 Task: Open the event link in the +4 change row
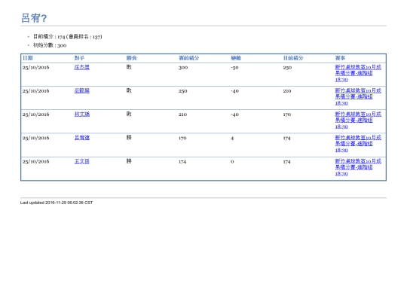click(358, 144)
